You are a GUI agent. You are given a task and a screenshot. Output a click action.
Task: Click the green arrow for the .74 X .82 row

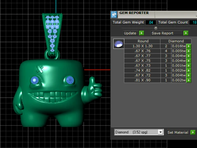(189, 70)
